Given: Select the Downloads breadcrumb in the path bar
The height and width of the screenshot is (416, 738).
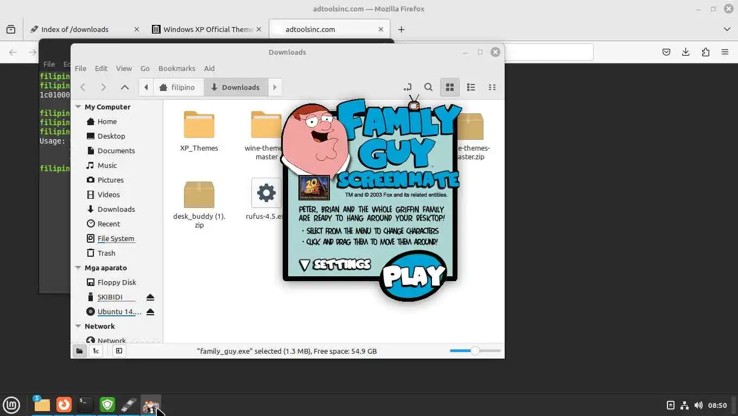Looking at the screenshot, I should pos(236,87).
